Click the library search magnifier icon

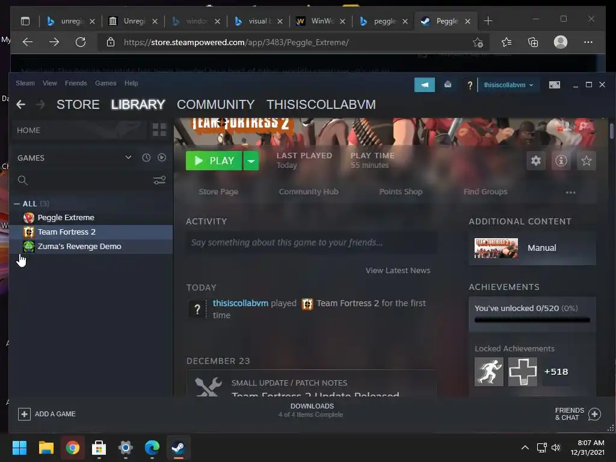coord(23,180)
